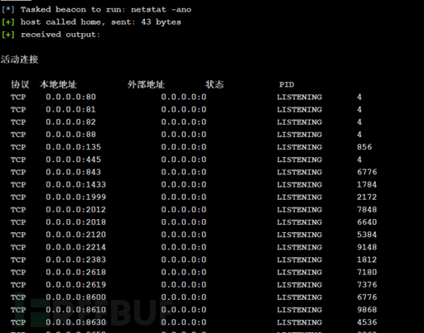The image size is (424, 333).
Task: Click the 'host called home' status line
Action: pyautogui.click(x=91, y=22)
